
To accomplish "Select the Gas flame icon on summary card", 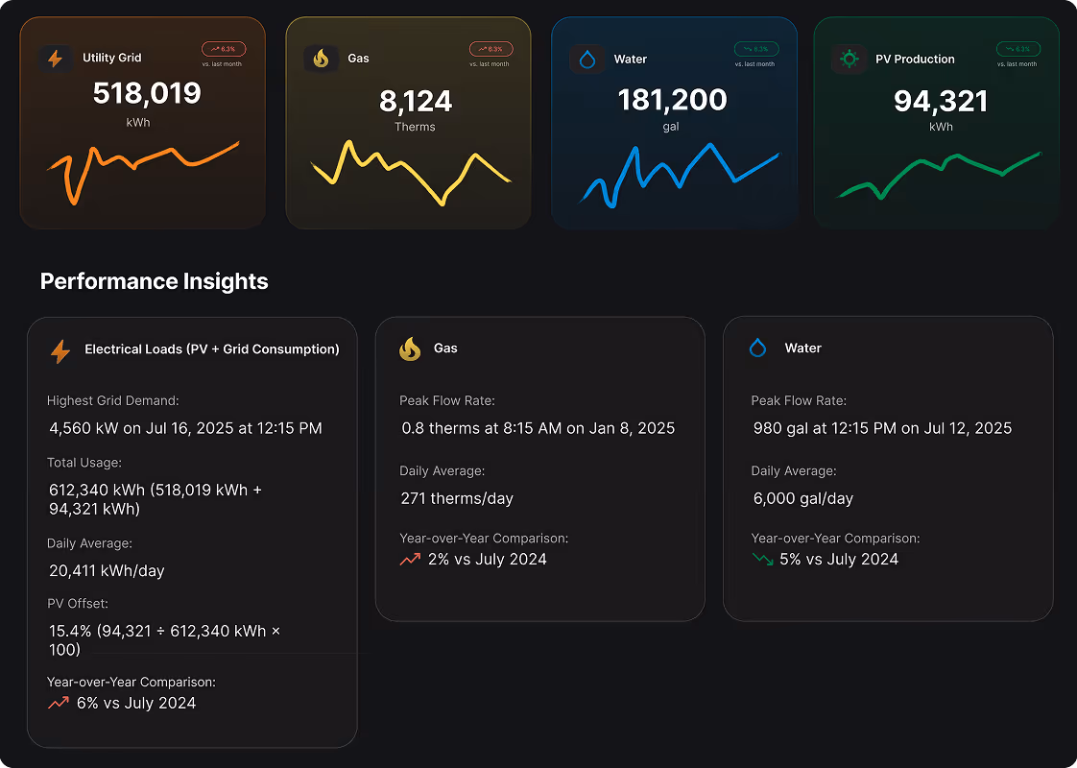I will pos(322,59).
